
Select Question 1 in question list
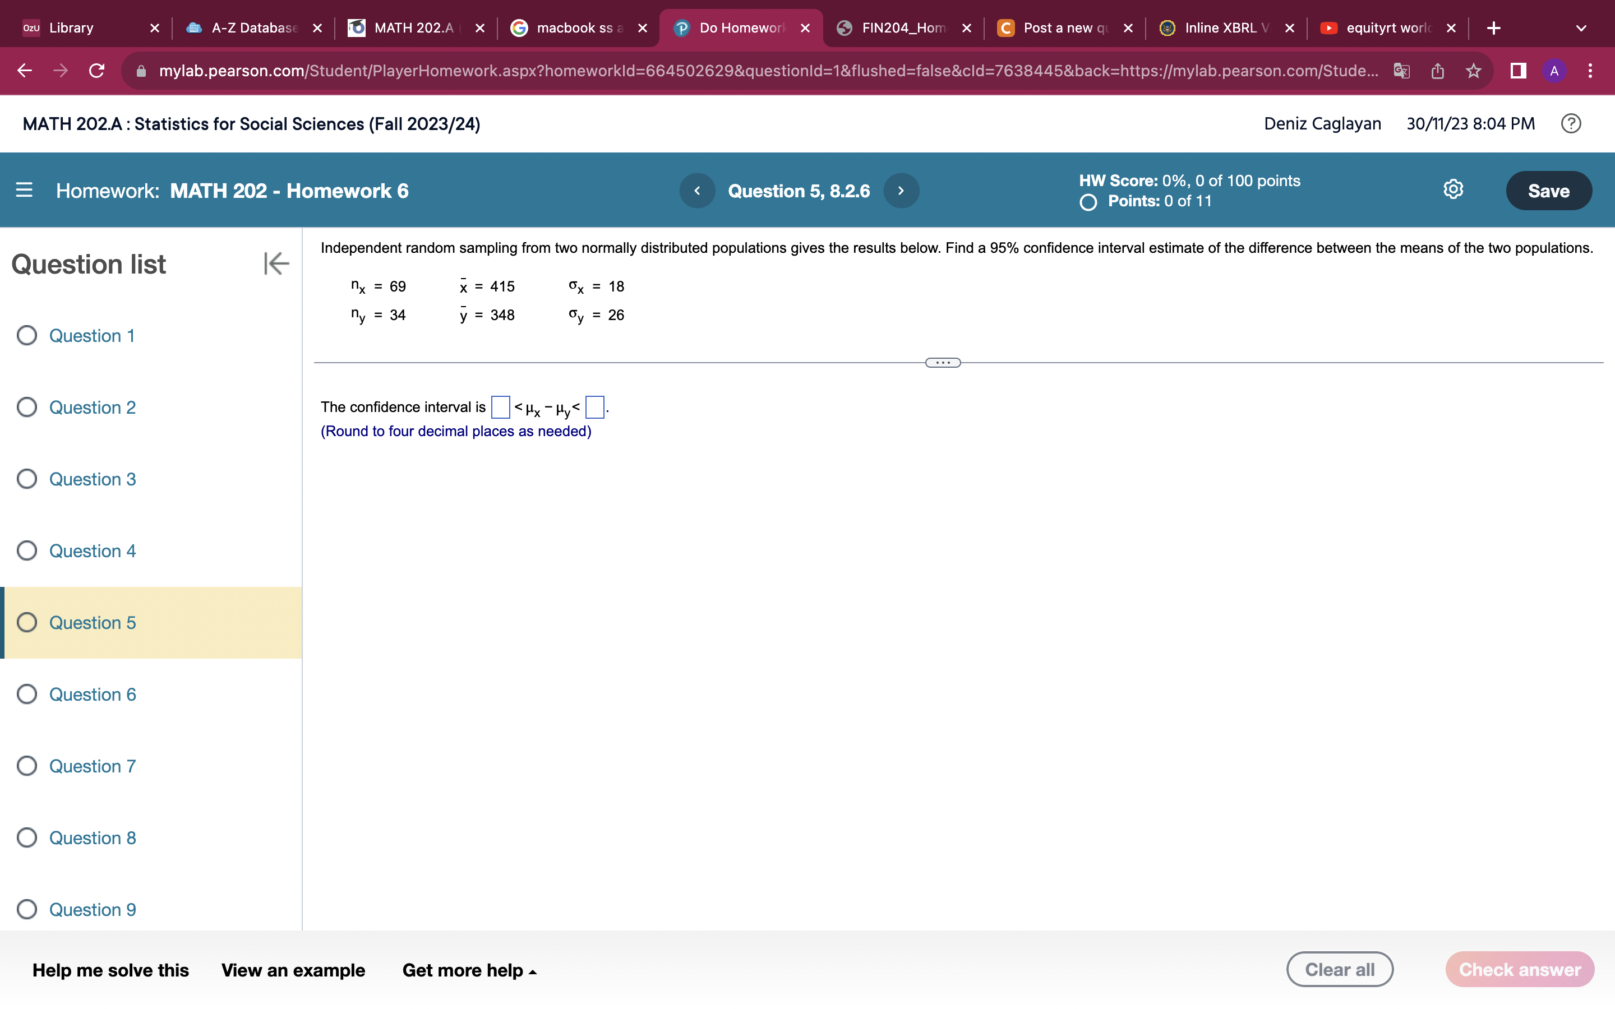click(92, 336)
